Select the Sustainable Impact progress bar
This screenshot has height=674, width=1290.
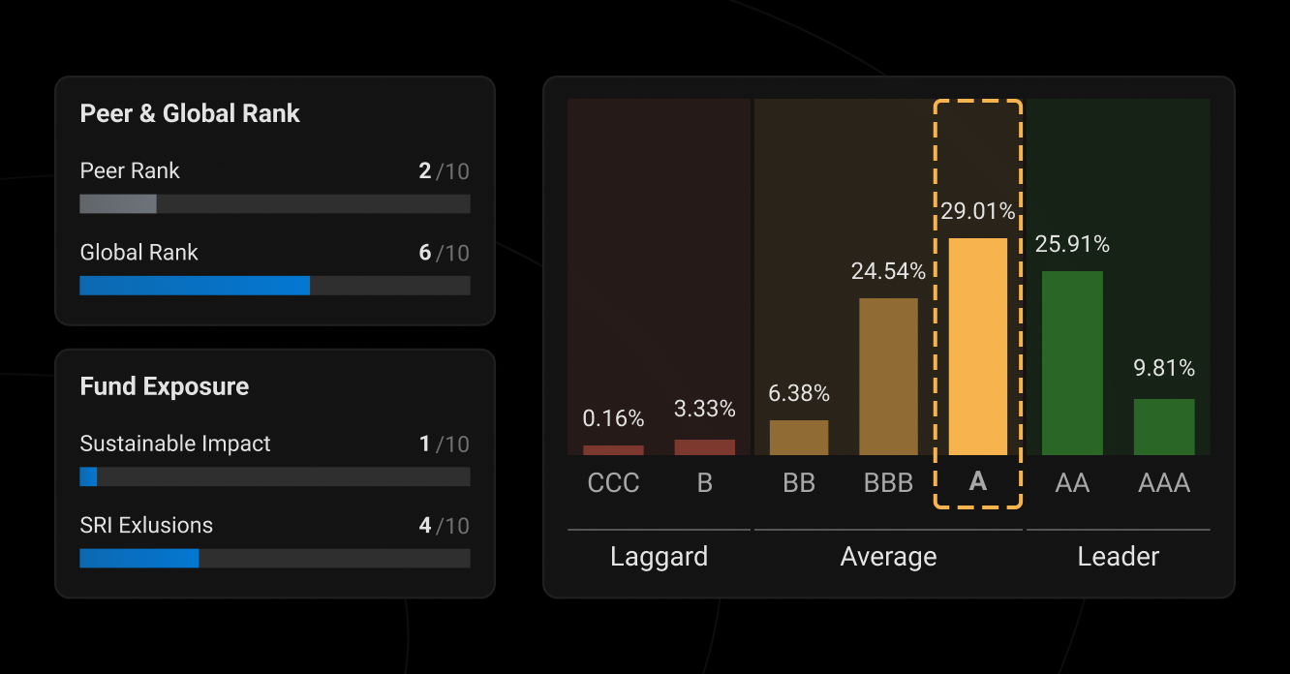(x=274, y=477)
